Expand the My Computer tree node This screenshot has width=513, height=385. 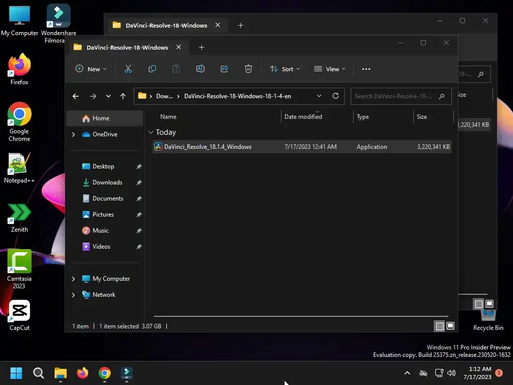pyautogui.click(x=73, y=279)
